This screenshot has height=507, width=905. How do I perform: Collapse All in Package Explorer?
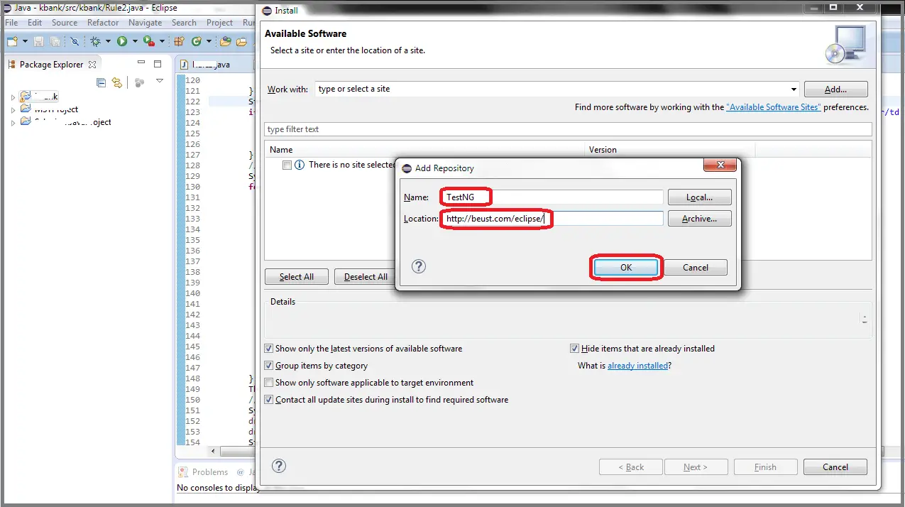101,82
